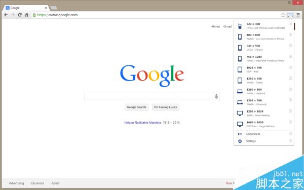Screen dimensions: 304x190
Task: Start voice search with the microphone icon
Action: tap(216, 96)
